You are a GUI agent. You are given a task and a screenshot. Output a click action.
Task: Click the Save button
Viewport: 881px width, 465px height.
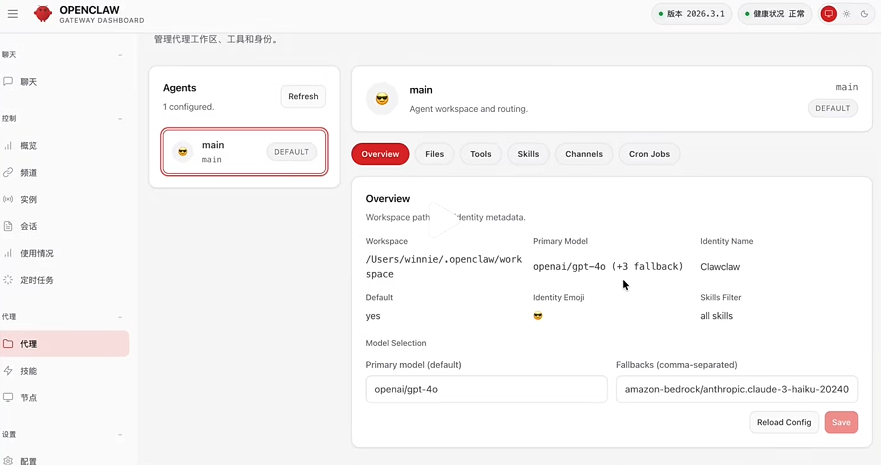(x=841, y=422)
